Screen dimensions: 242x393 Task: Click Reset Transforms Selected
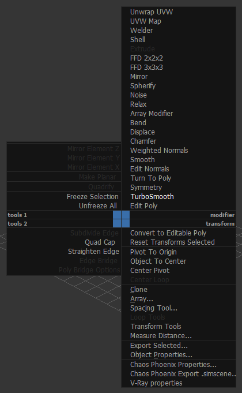(172, 242)
